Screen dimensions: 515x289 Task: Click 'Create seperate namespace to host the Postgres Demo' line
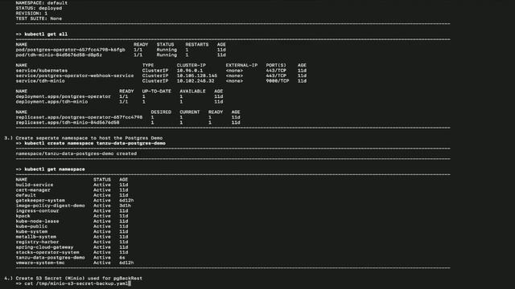click(89, 138)
